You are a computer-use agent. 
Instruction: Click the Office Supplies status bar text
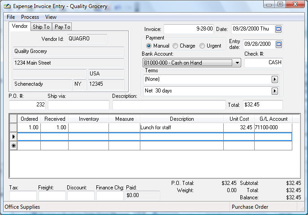tap(22, 207)
